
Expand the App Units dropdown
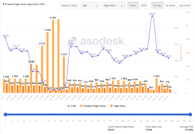click(x=114, y=6)
